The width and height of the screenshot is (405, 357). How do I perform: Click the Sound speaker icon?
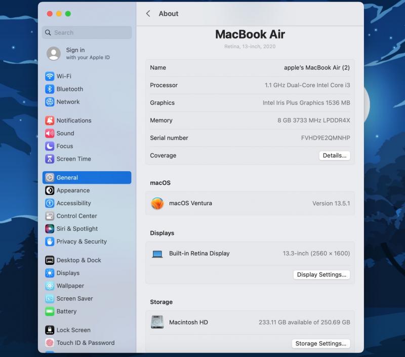(50, 133)
